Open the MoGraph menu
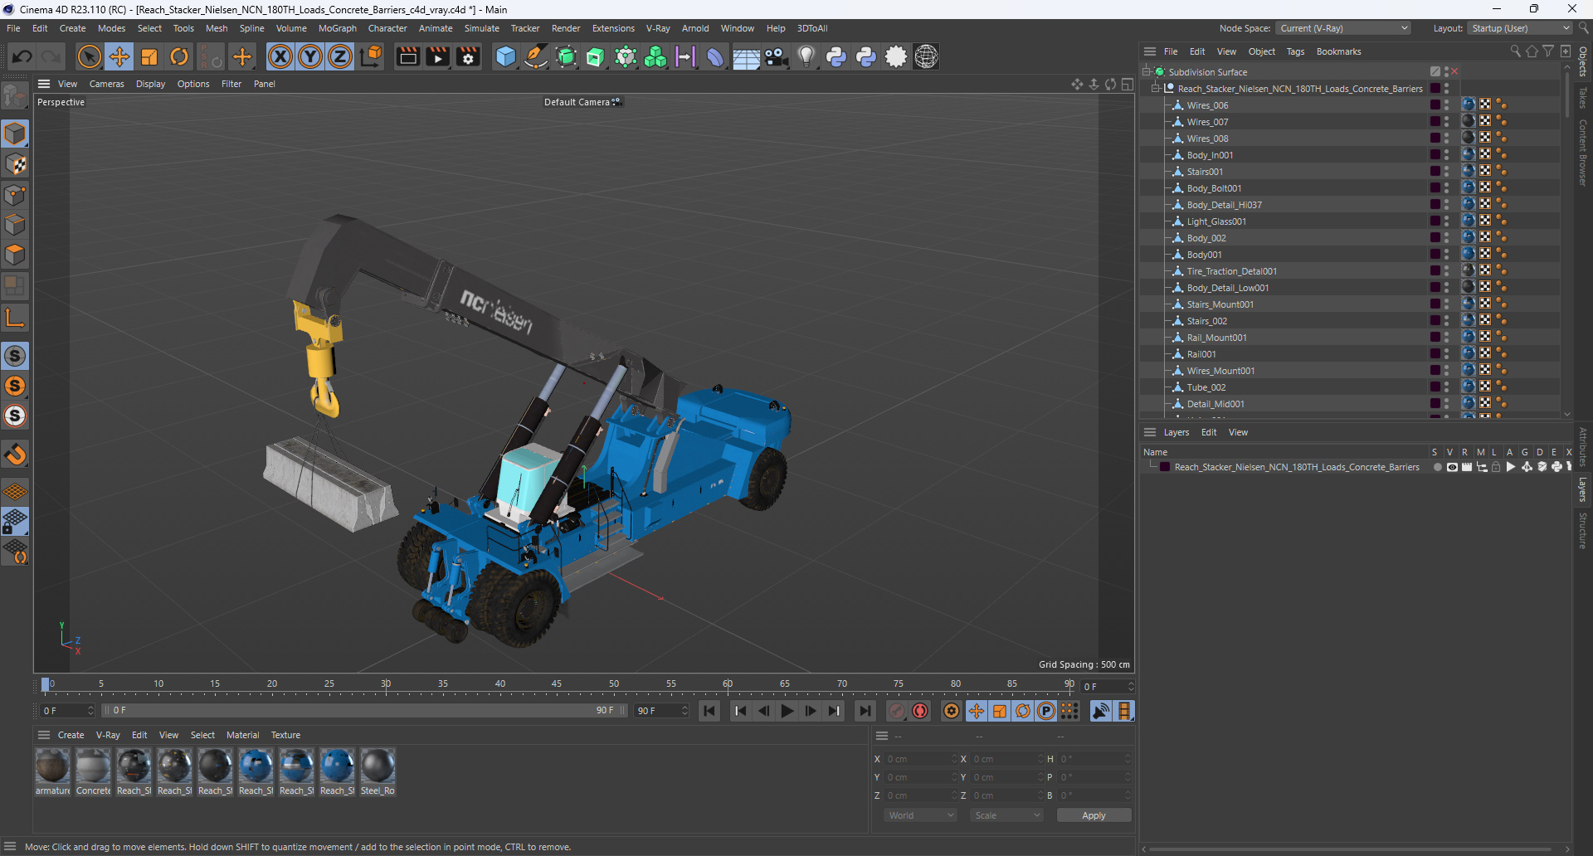 (337, 28)
